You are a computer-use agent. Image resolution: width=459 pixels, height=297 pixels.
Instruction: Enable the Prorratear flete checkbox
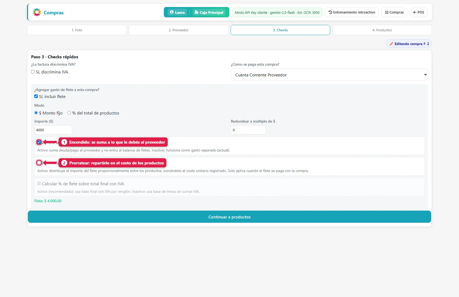click(x=39, y=163)
